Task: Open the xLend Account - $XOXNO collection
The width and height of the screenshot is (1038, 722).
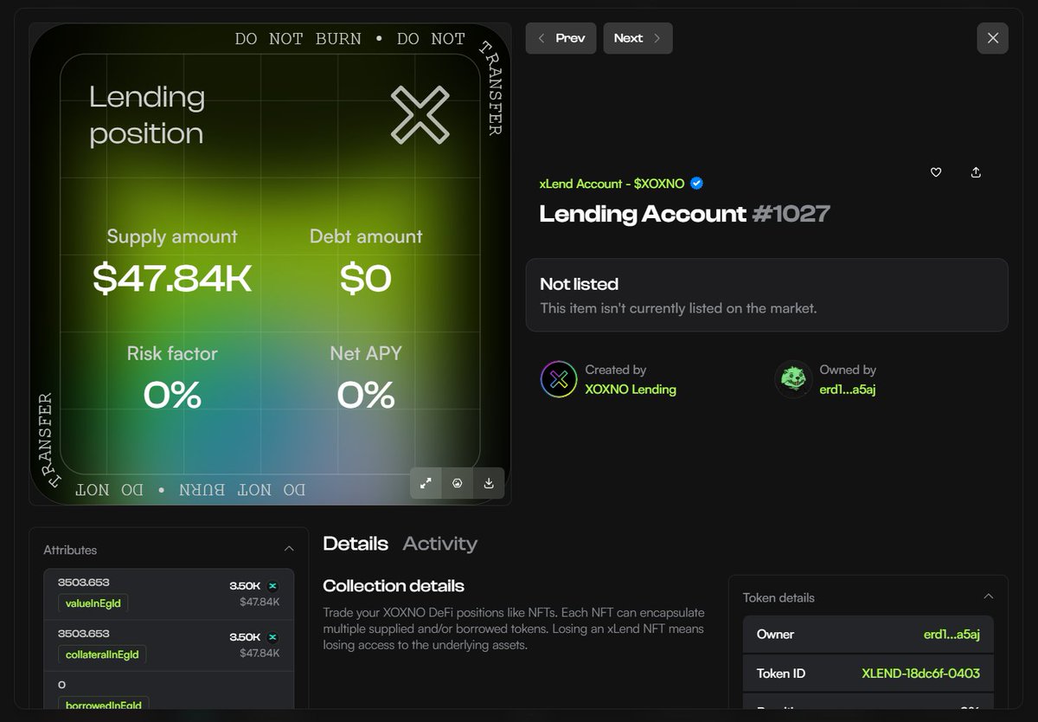Action: pyautogui.click(x=612, y=184)
